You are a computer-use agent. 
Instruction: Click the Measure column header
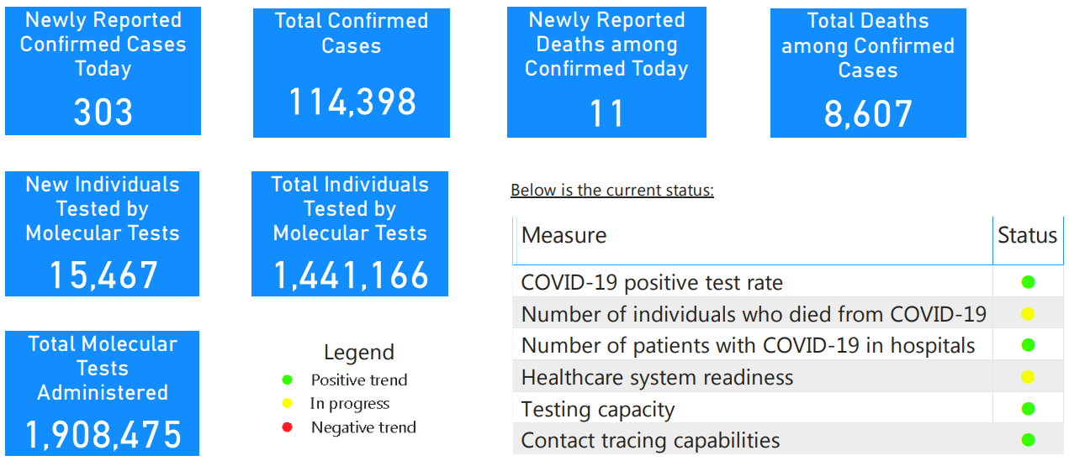564,236
